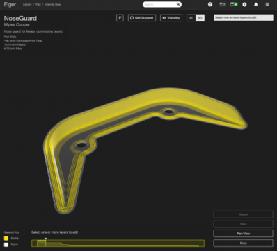Open Part View
This screenshot has width=277, height=251.
[243, 234]
